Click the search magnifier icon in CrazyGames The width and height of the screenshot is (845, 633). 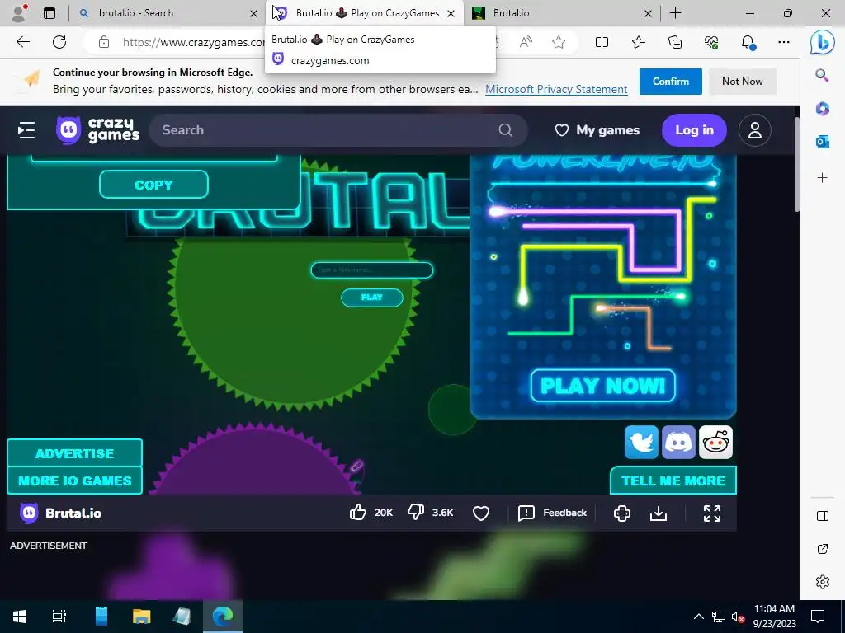click(x=505, y=130)
